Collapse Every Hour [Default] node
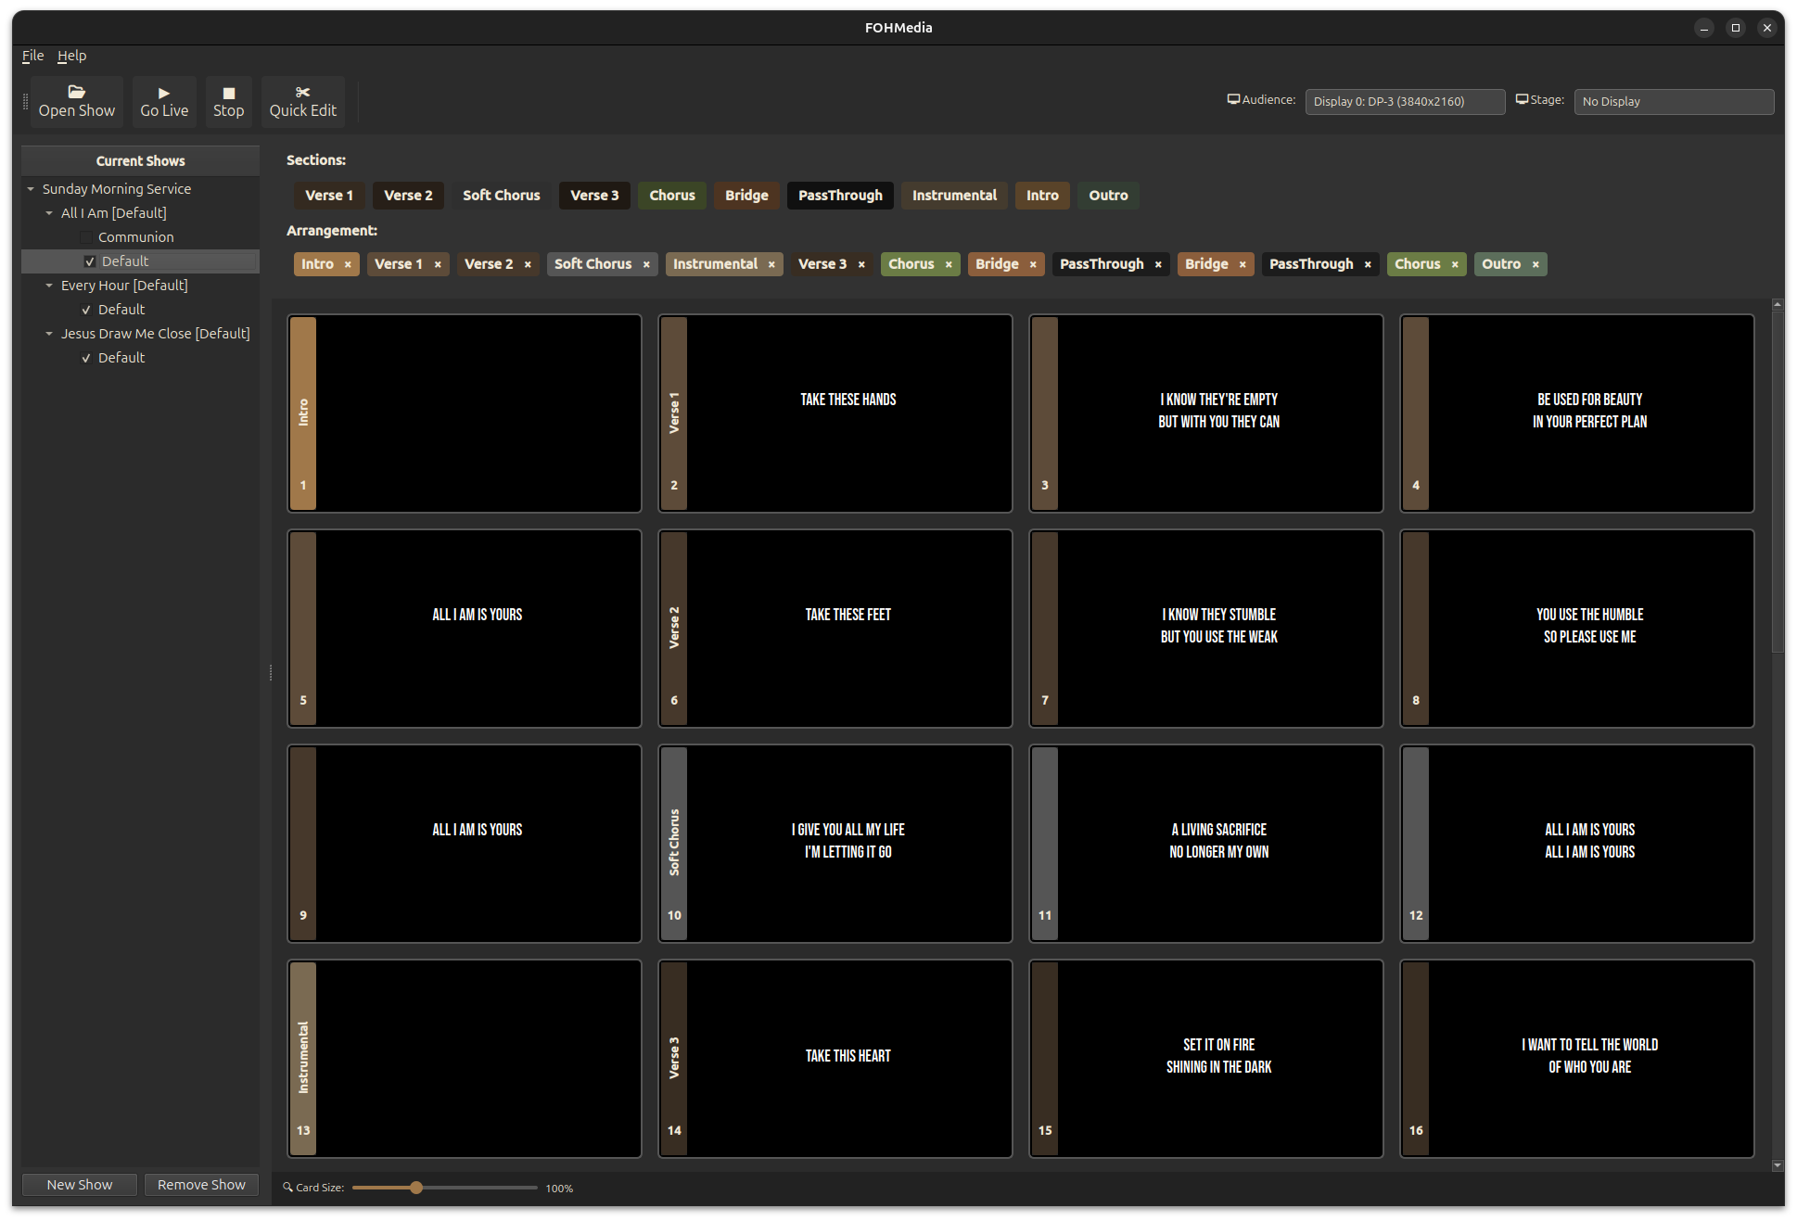The height and width of the screenshot is (1221, 1797). (x=49, y=286)
